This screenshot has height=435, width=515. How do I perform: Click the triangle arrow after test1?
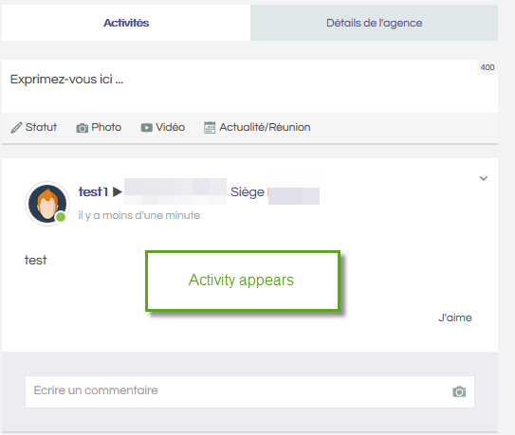(118, 191)
